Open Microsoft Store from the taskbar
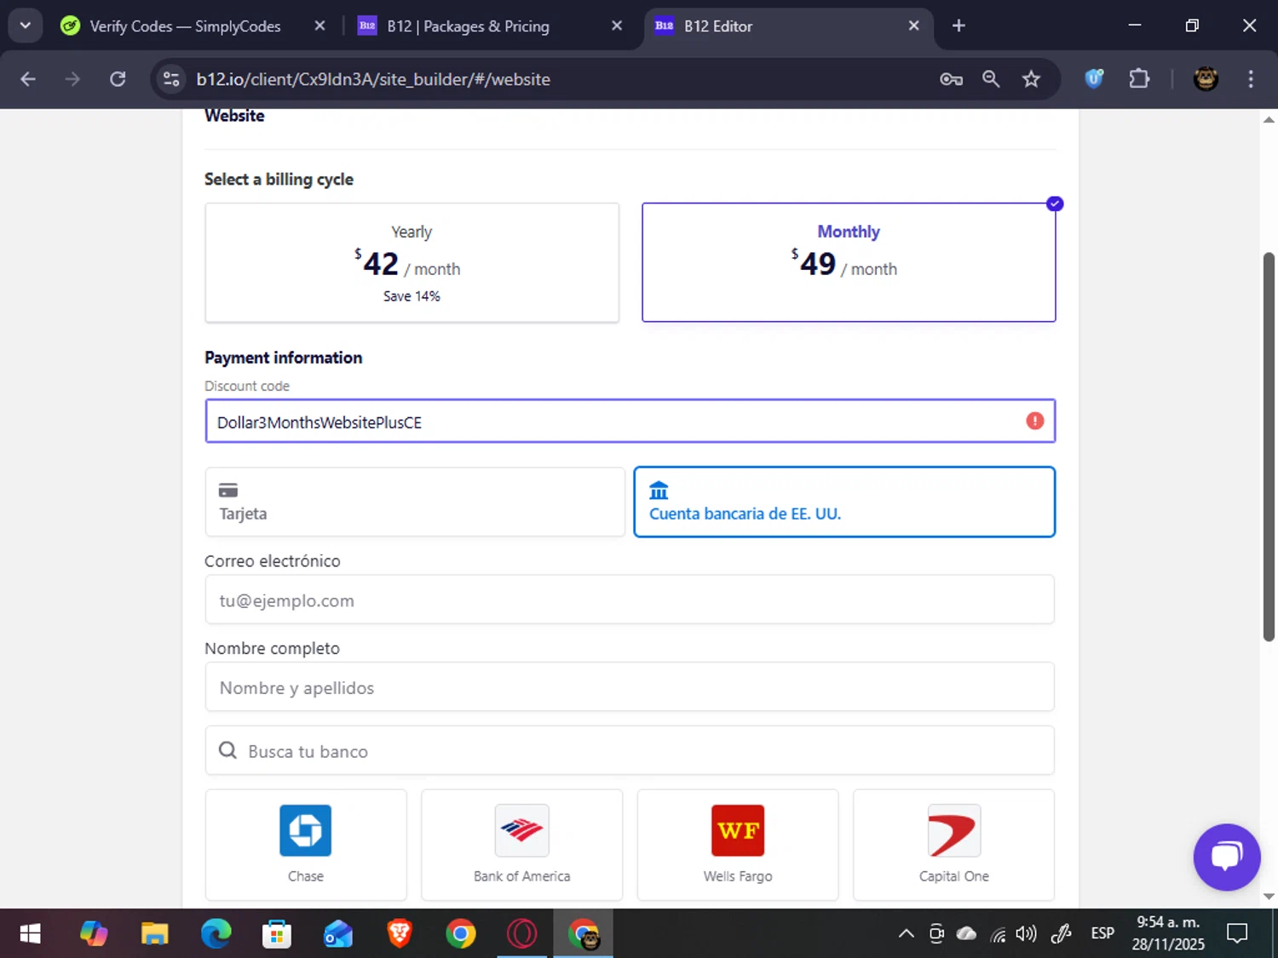Screen dimensions: 1278x958 click(277, 934)
